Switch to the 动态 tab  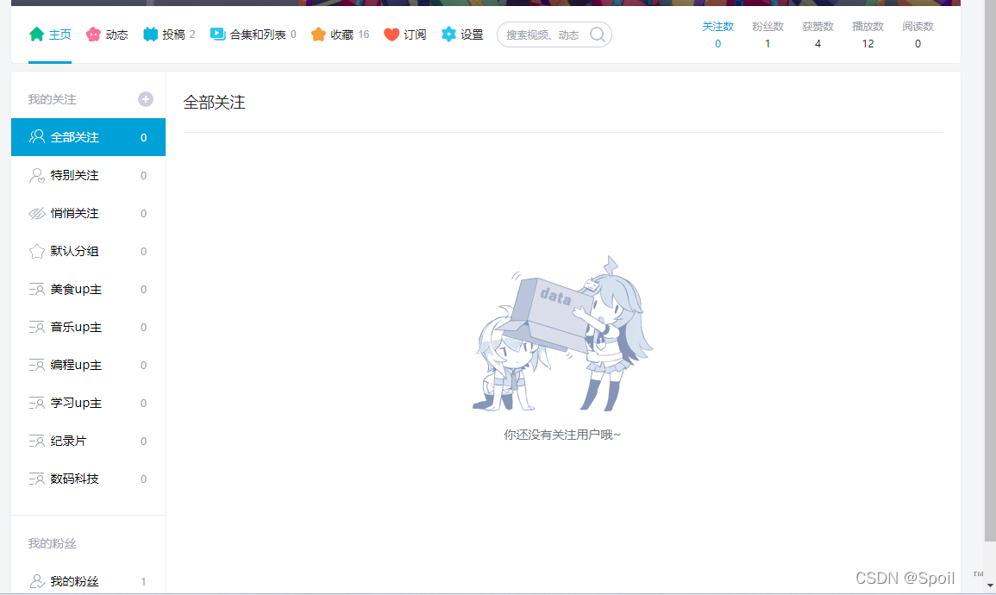(107, 34)
